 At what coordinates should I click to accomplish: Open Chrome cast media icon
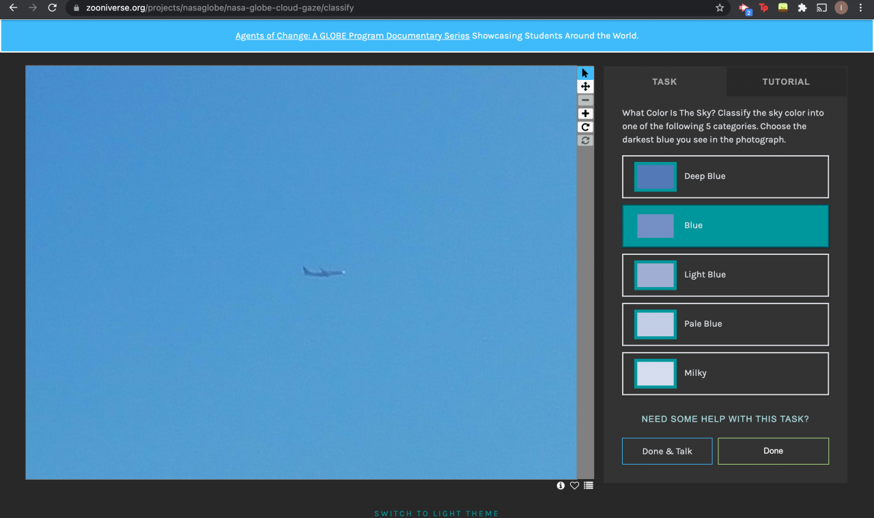(x=821, y=8)
